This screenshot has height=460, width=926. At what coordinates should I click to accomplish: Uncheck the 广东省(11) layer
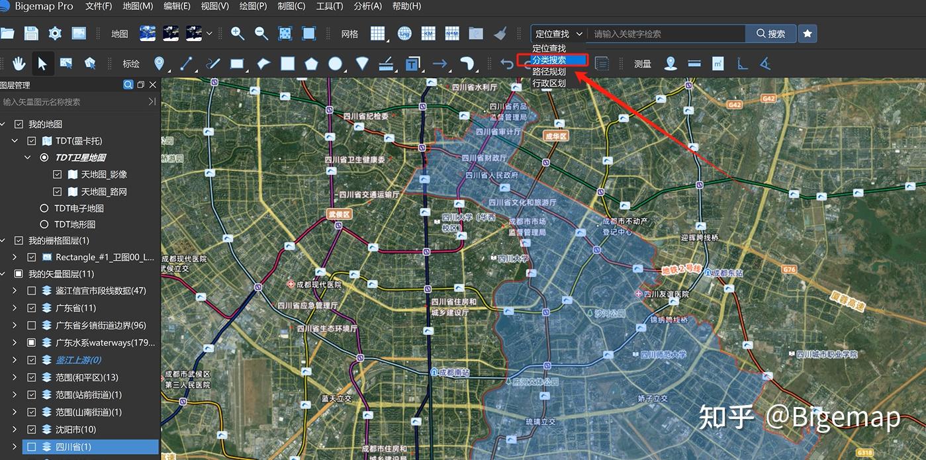point(31,308)
